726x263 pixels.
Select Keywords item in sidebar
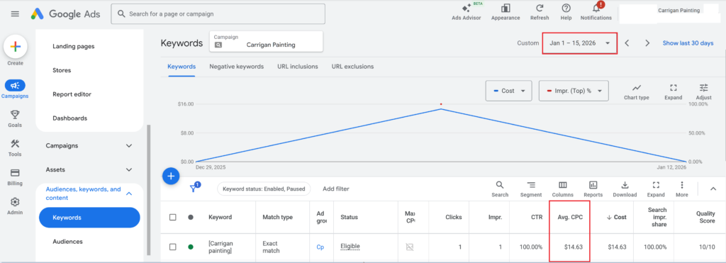[89, 218]
